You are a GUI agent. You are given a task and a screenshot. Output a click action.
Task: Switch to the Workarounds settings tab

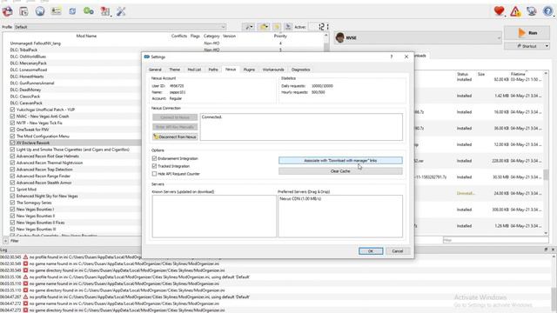[x=273, y=70]
